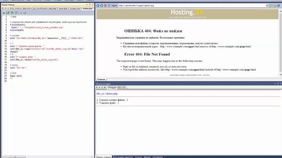Click the yellow icon near address bar end
The width and height of the screenshot is (282, 158).
click(x=275, y=6)
